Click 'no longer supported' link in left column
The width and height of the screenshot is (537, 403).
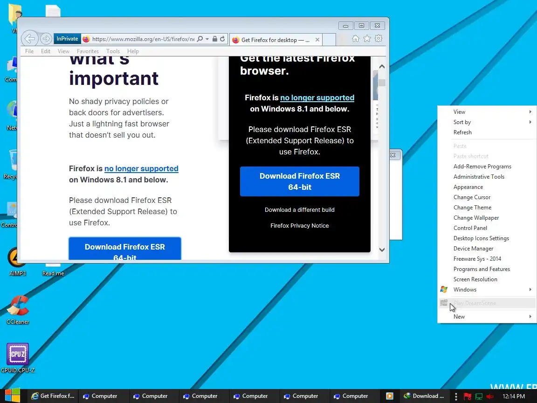point(141,168)
